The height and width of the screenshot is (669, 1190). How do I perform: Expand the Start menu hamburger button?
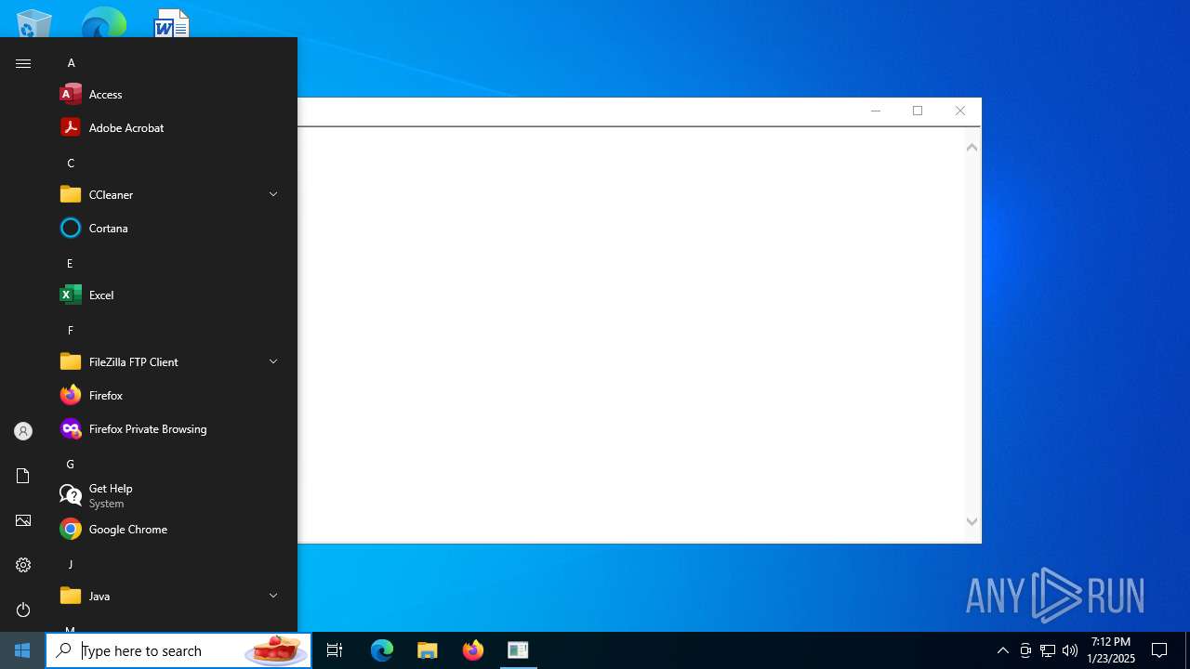tap(23, 63)
